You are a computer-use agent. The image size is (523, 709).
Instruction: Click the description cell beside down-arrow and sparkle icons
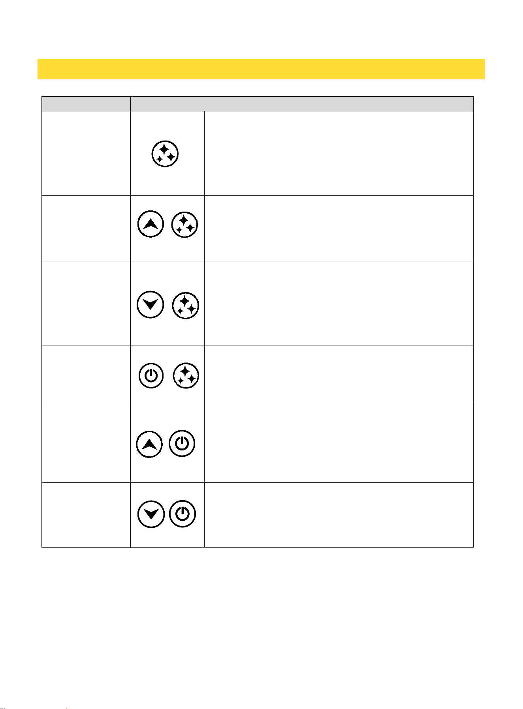pos(339,303)
